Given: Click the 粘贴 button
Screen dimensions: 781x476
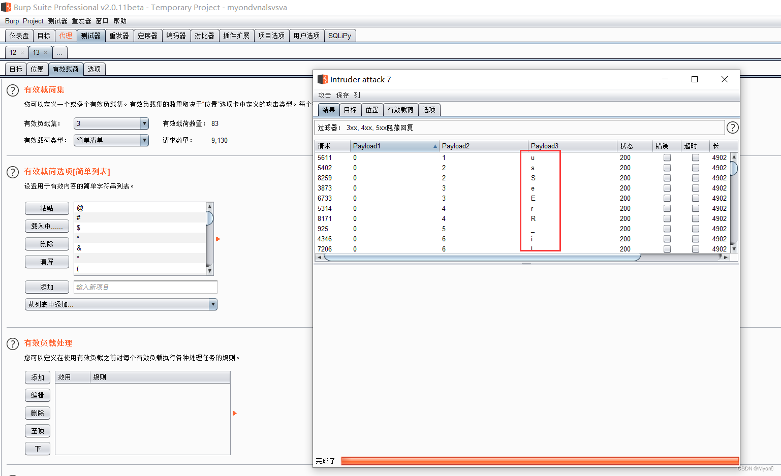Looking at the screenshot, I should pos(47,208).
